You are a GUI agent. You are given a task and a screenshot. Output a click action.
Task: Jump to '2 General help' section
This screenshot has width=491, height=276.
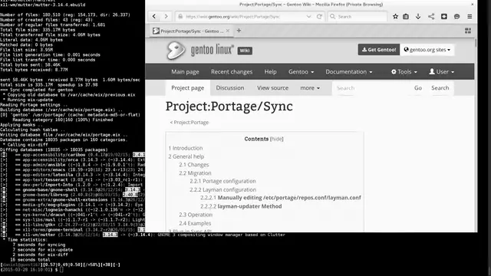pos(186,156)
